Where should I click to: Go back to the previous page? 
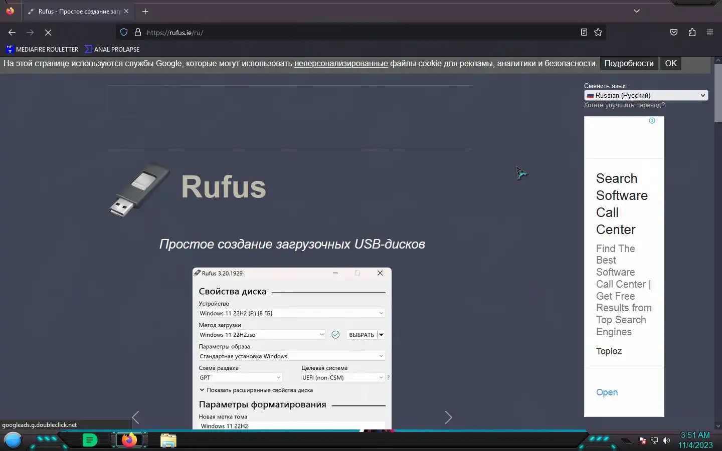coord(12,32)
